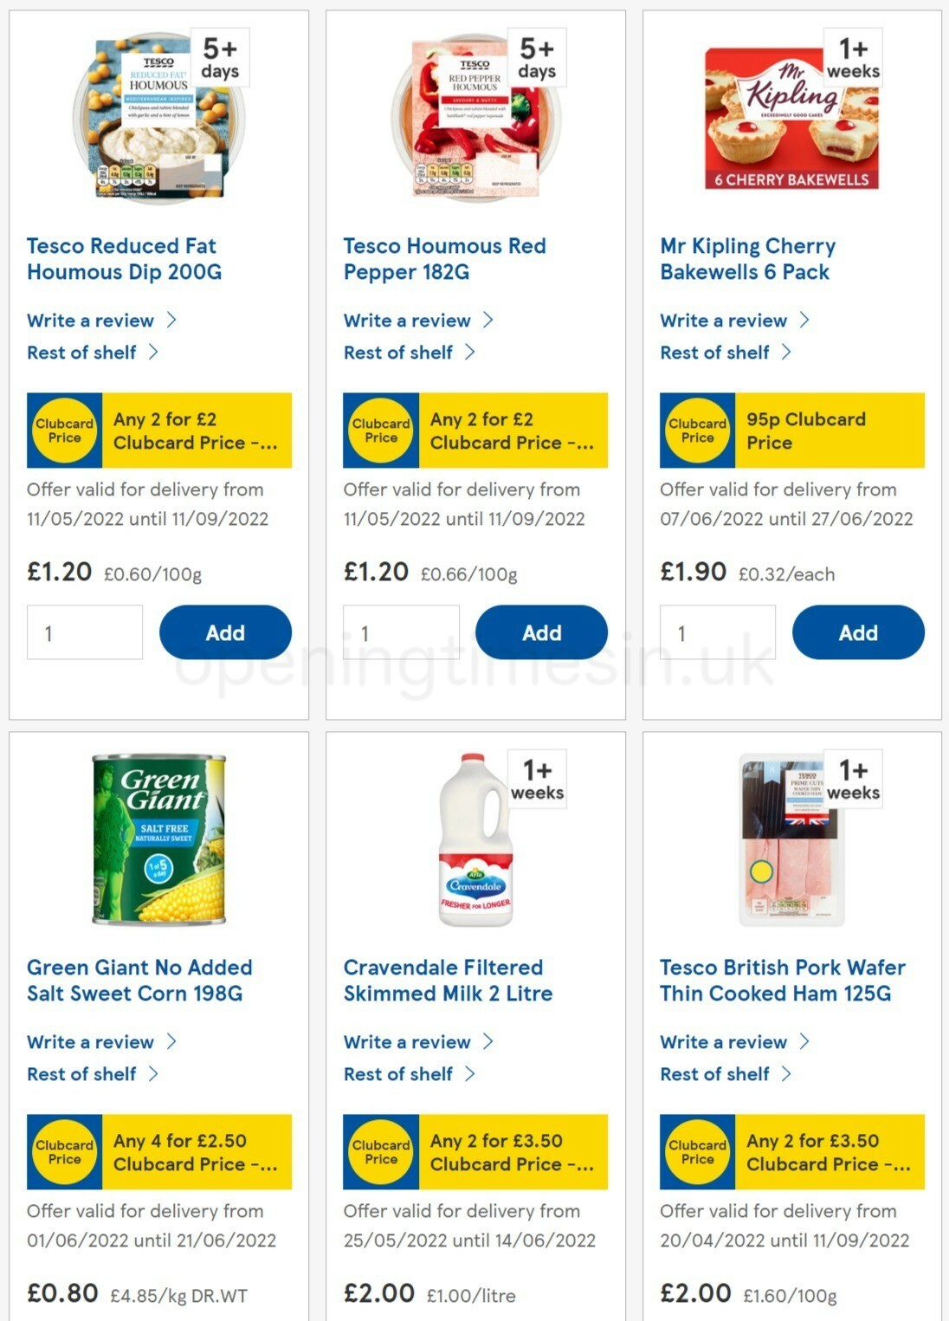Click Rest of shelf for Pork Cooked Ham
This screenshot has width=949, height=1321.
713,1074
